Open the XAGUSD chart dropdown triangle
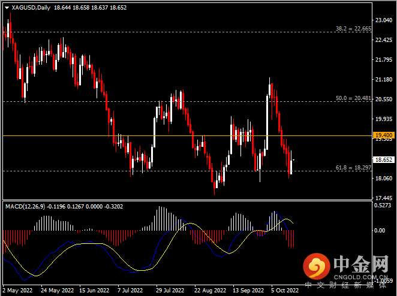 7,8
